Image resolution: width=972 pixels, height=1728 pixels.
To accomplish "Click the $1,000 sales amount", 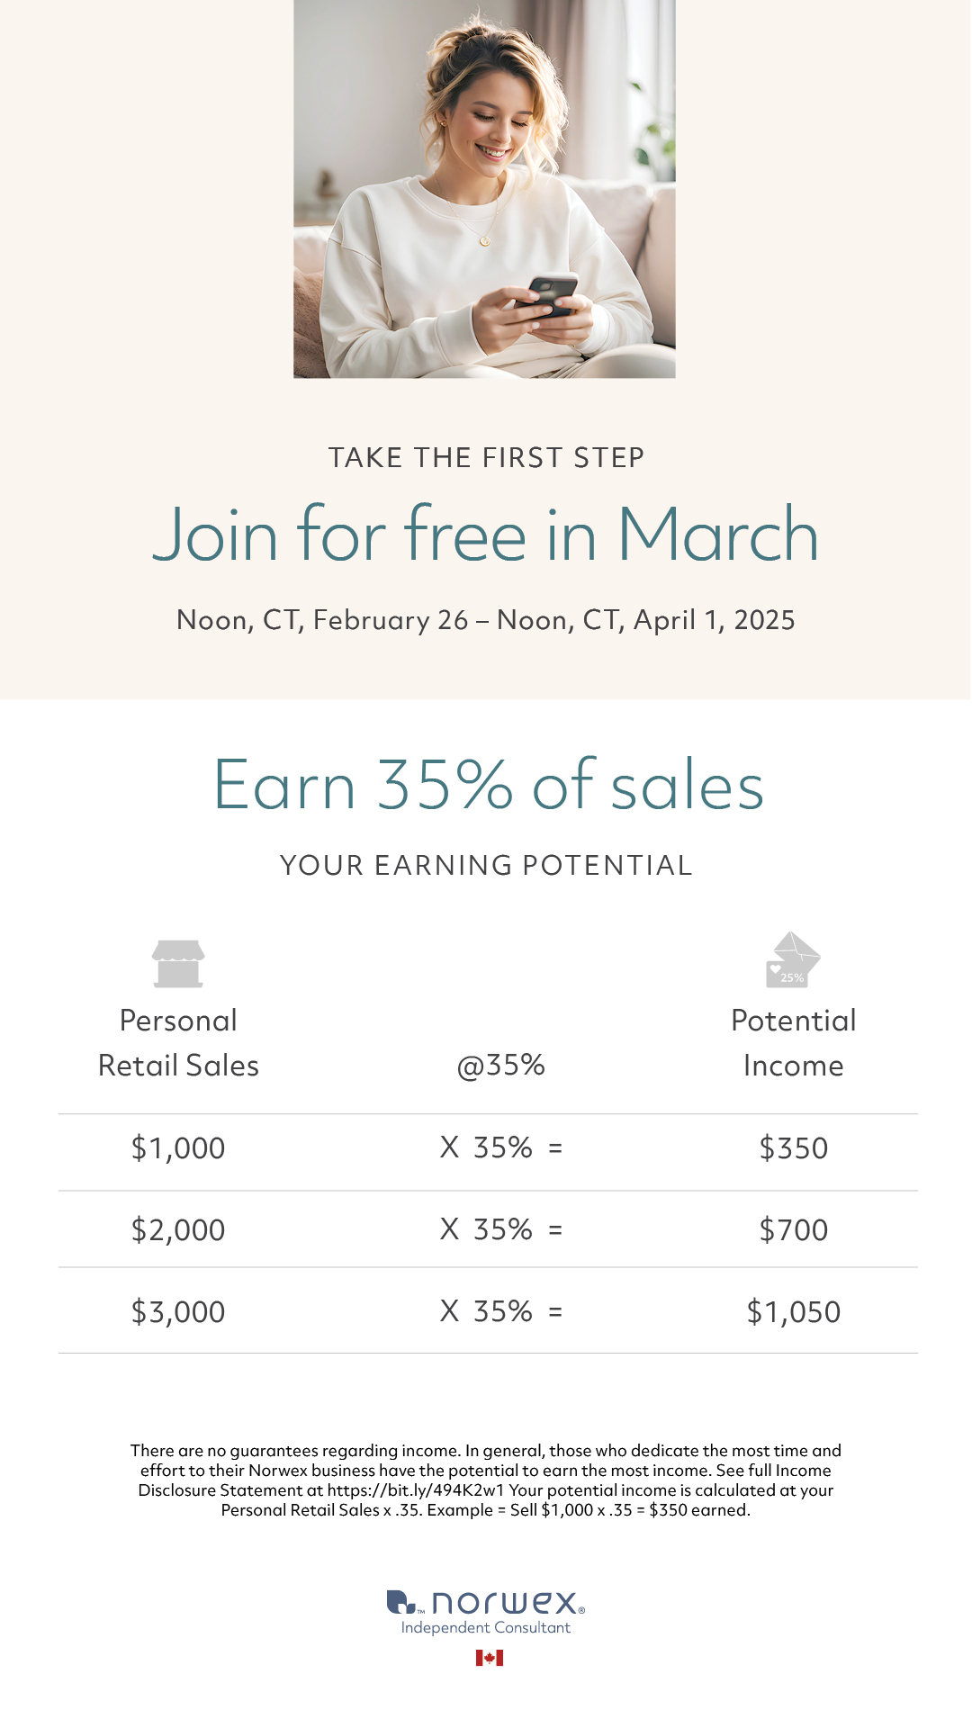I will [178, 1148].
